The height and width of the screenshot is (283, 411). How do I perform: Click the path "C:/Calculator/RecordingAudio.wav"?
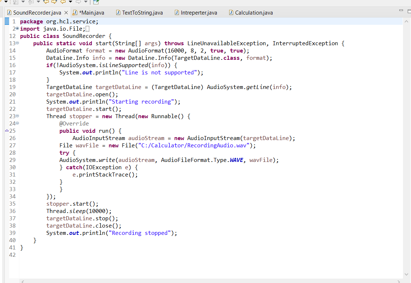pos(194,146)
